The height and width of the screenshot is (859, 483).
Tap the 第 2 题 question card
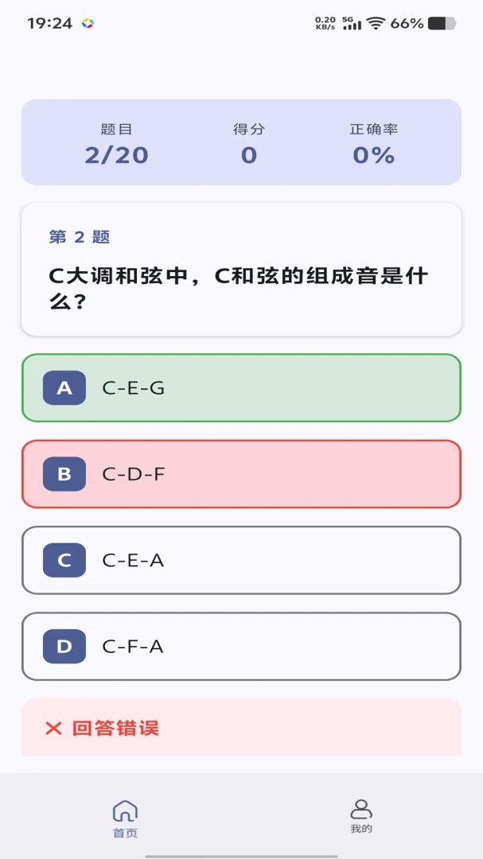241,270
